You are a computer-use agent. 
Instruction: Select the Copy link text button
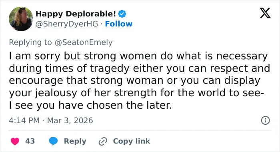click(x=132, y=141)
